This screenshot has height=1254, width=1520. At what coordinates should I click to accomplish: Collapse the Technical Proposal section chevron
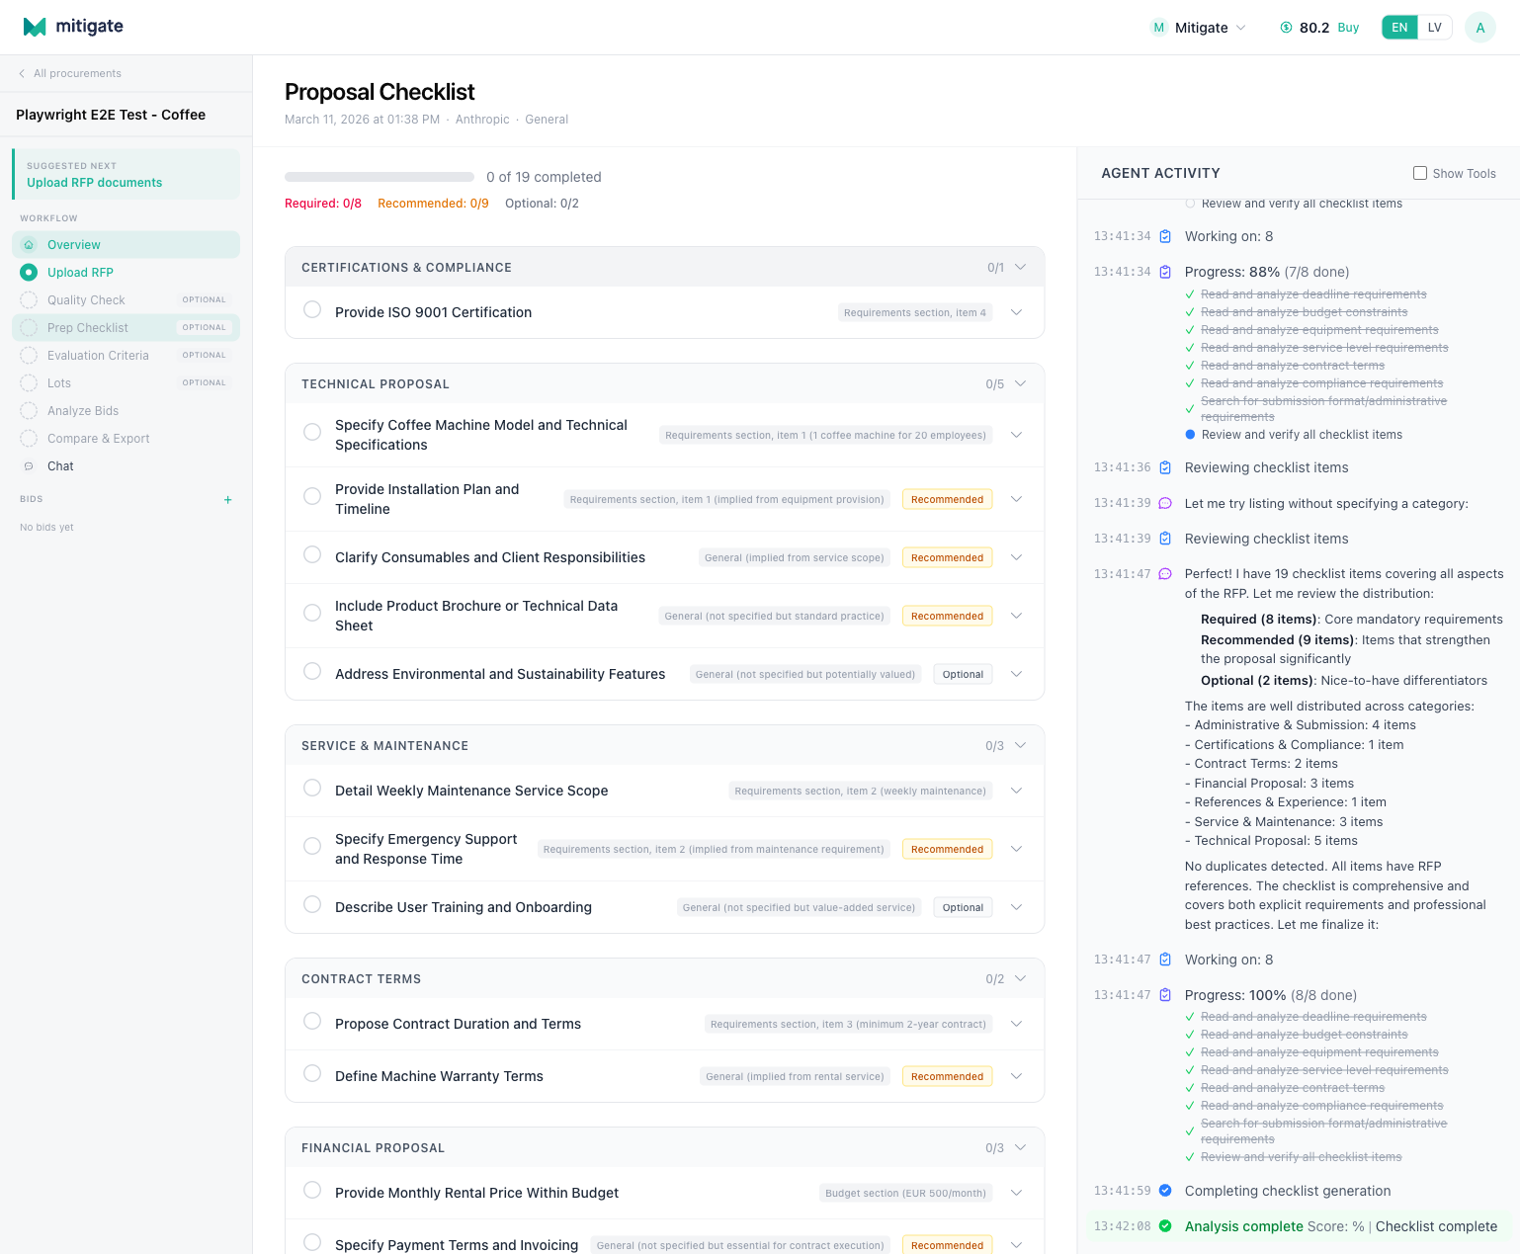coord(1021,383)
